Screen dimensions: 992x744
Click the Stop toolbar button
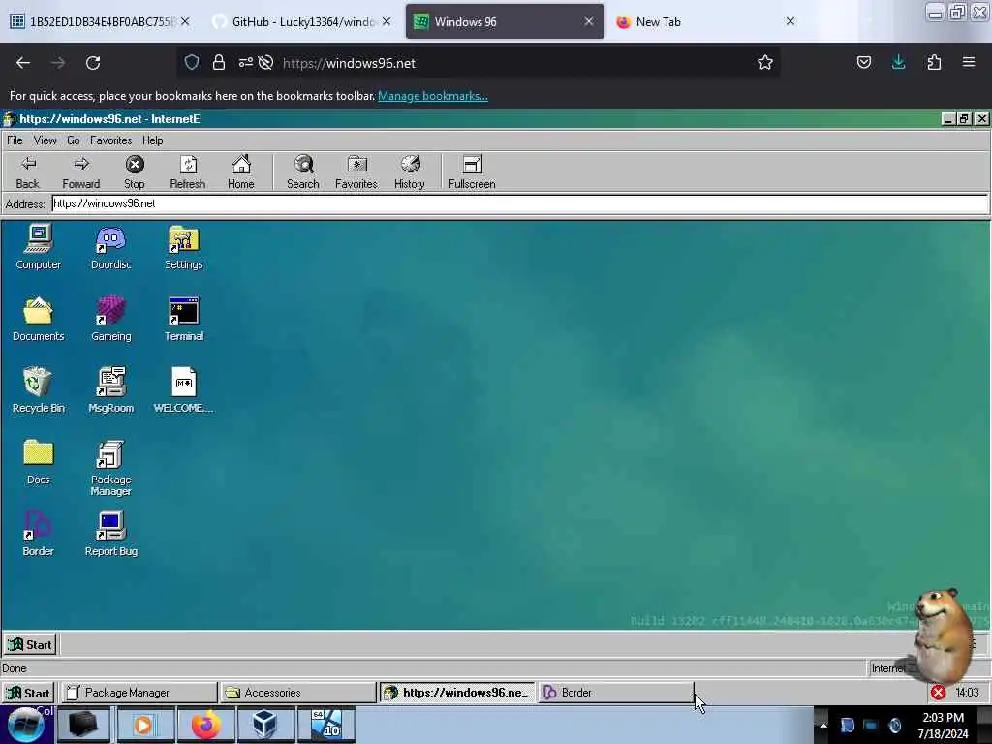point(134,172)
